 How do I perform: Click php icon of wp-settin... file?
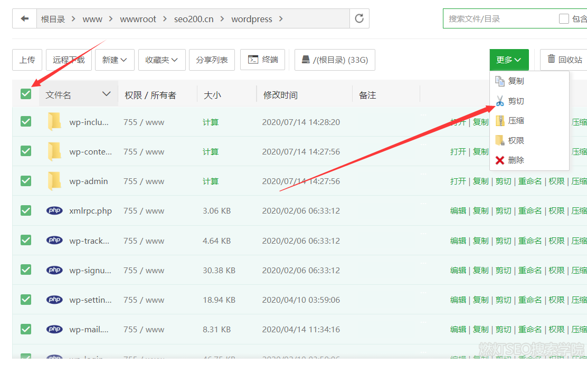[55, 299]
